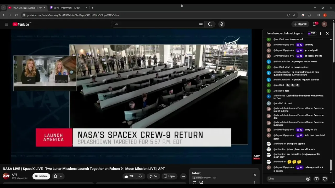Open the Chrome media controls icon
This screenshot has width=335, height=188.
319,15
